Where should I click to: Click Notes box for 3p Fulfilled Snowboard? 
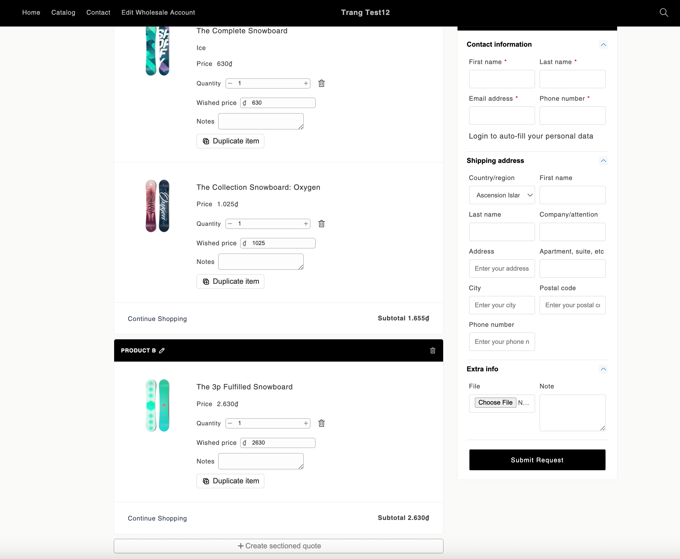261,461
